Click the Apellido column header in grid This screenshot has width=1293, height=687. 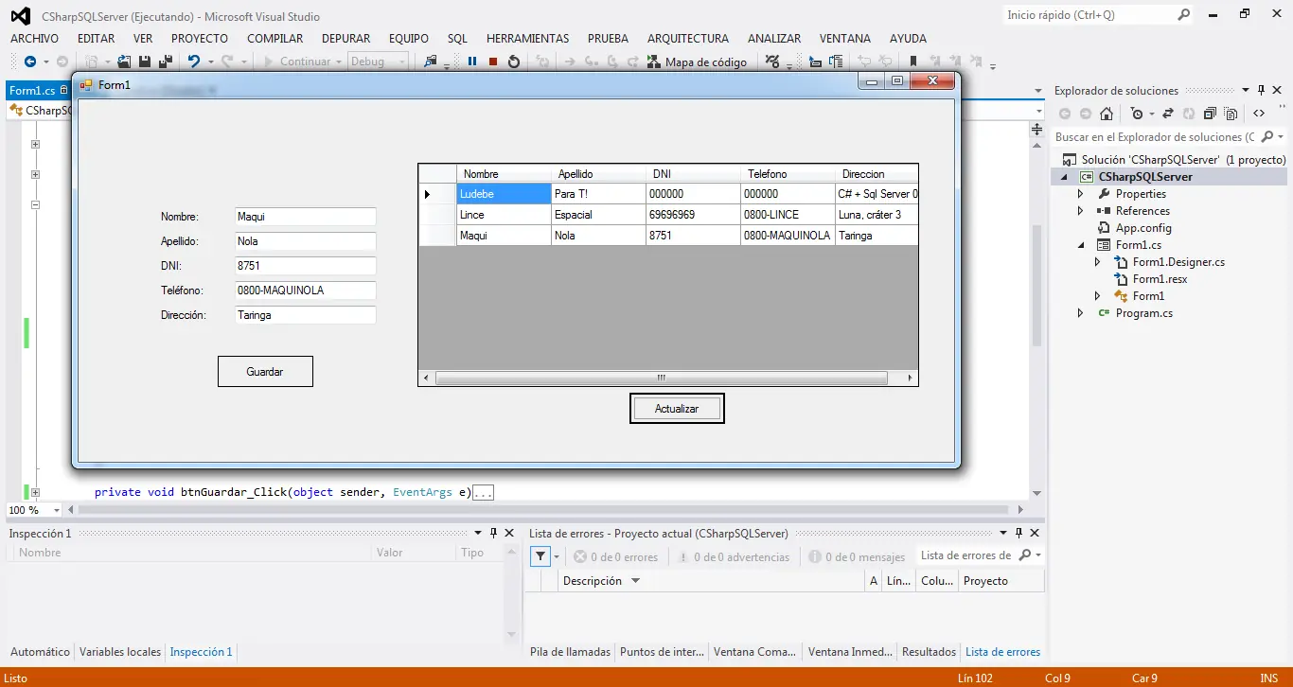pos(598,174)
